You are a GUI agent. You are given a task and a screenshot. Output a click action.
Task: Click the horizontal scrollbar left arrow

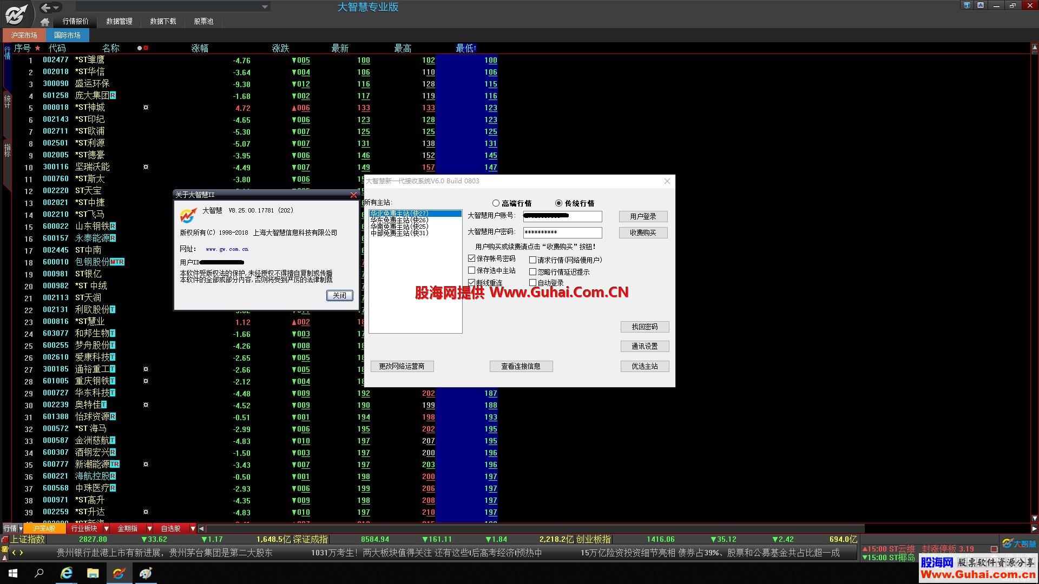(201, 528)
